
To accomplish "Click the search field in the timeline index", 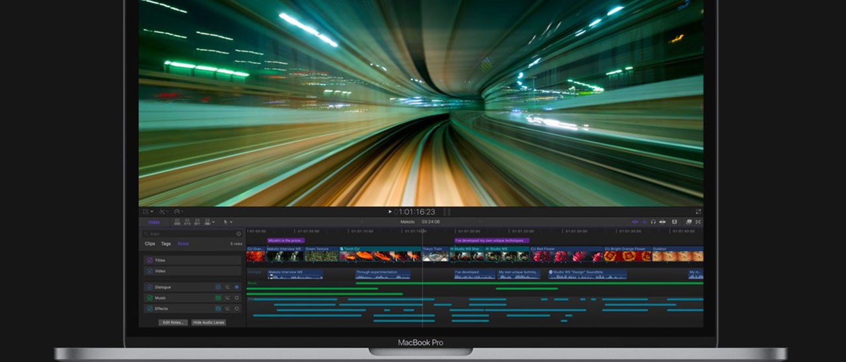I will pos(192,234).
